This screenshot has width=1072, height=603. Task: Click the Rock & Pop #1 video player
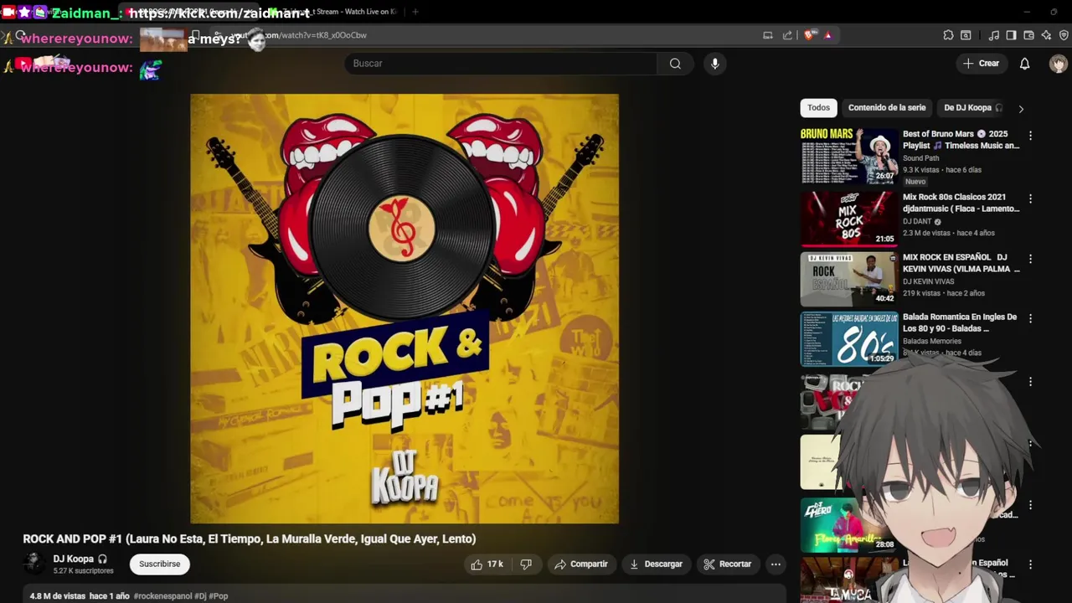405,309
